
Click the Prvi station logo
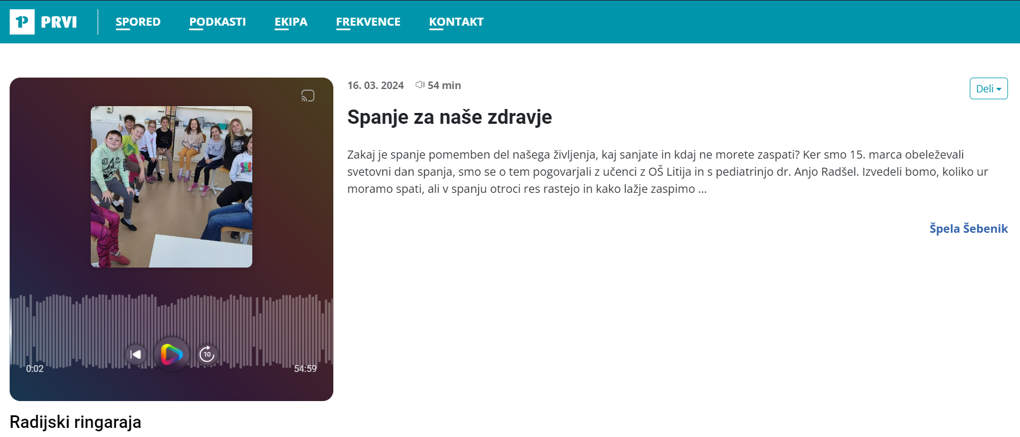pos(43,22)
